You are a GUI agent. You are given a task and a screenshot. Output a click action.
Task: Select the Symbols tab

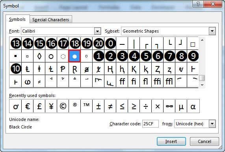[17, 19]
